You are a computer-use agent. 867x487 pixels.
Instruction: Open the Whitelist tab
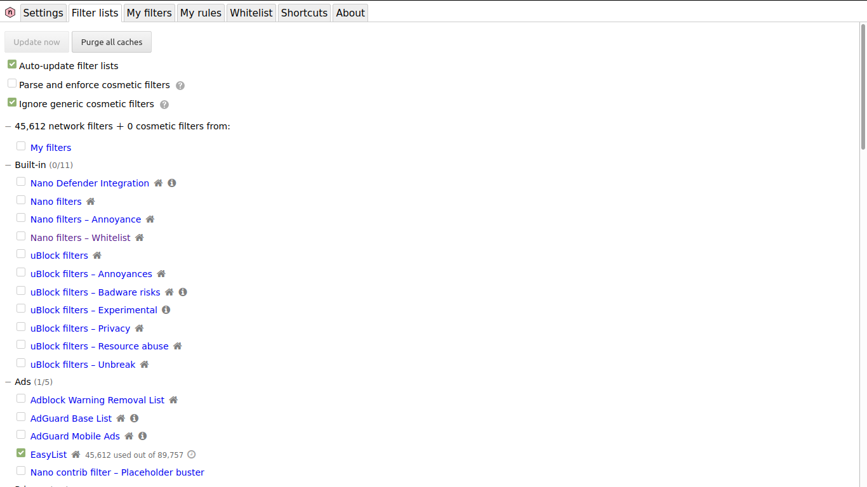(251, 12)
